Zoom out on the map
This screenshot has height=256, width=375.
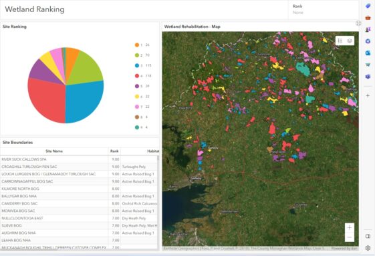click(x=350, y=237)
